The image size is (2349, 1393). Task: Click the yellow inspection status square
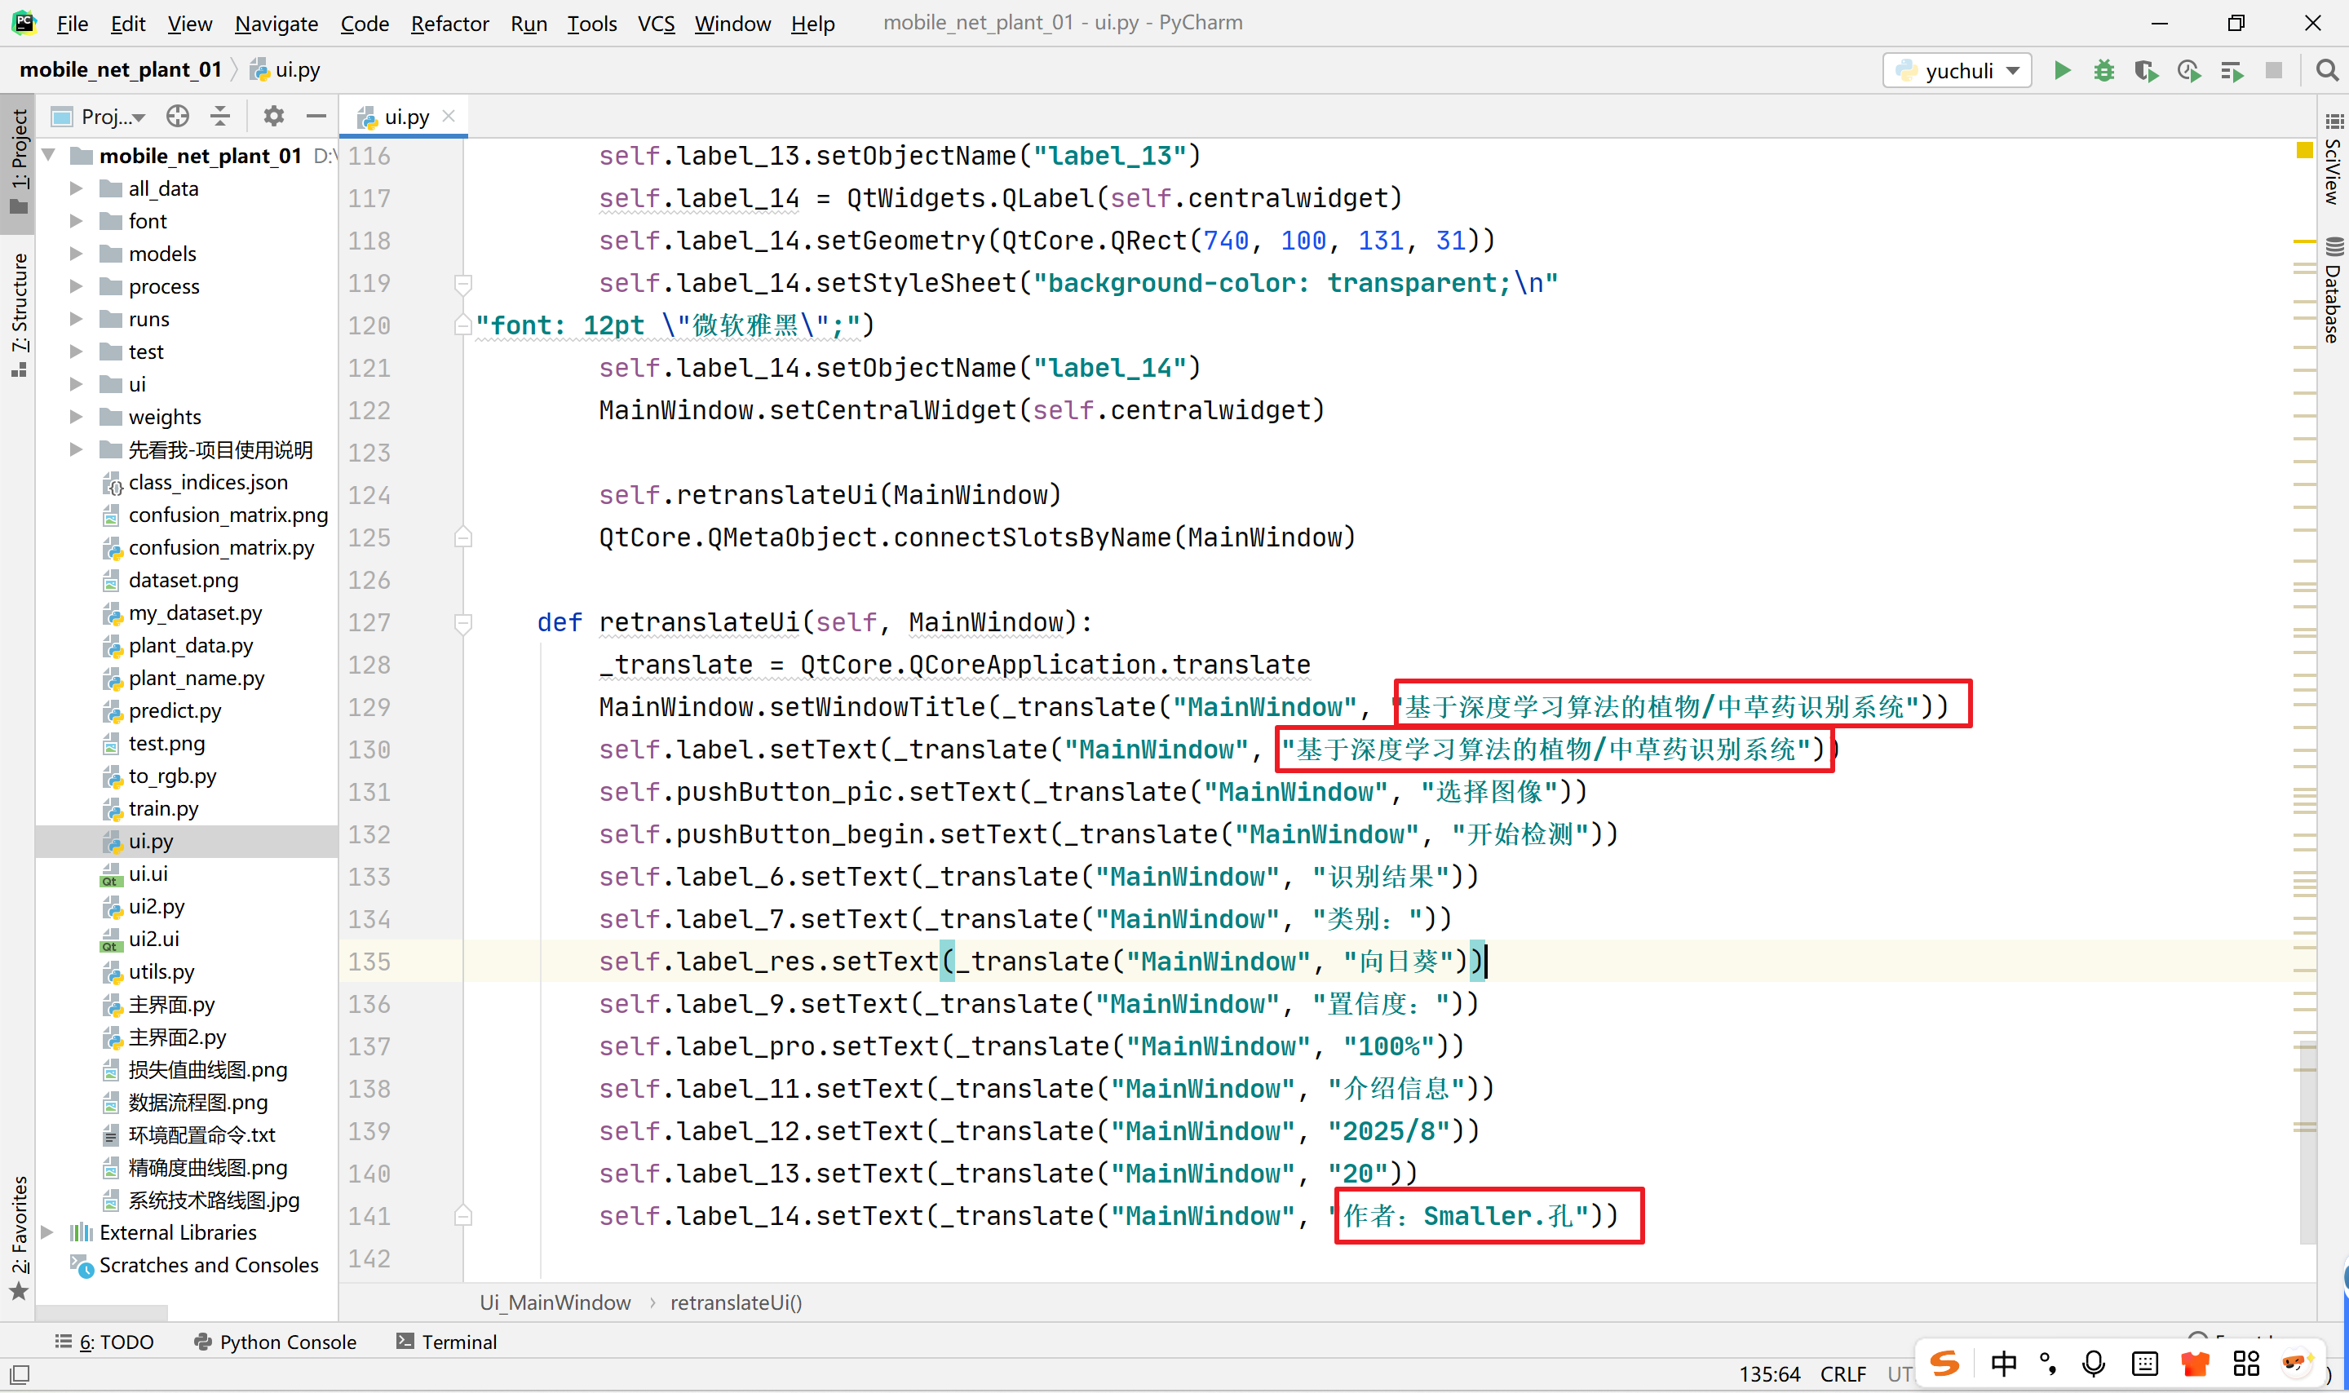(x=2304, y=150)
